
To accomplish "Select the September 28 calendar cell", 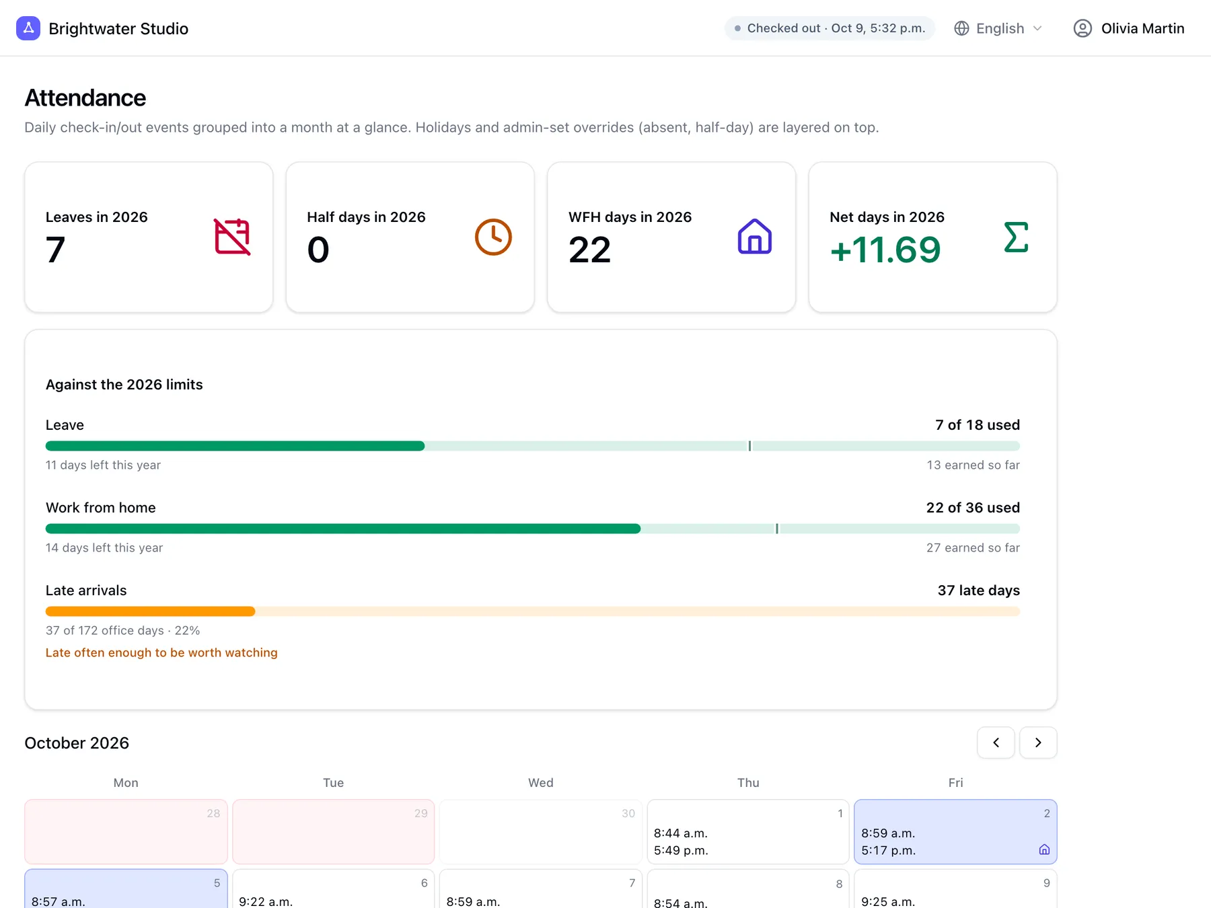I will (x=126, y=831).
